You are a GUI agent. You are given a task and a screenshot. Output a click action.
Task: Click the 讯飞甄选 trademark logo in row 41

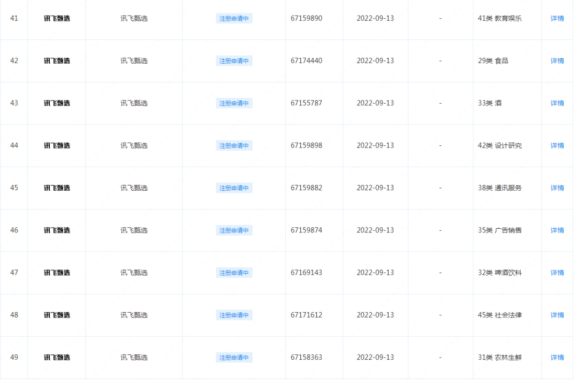(x=57, y=18)
